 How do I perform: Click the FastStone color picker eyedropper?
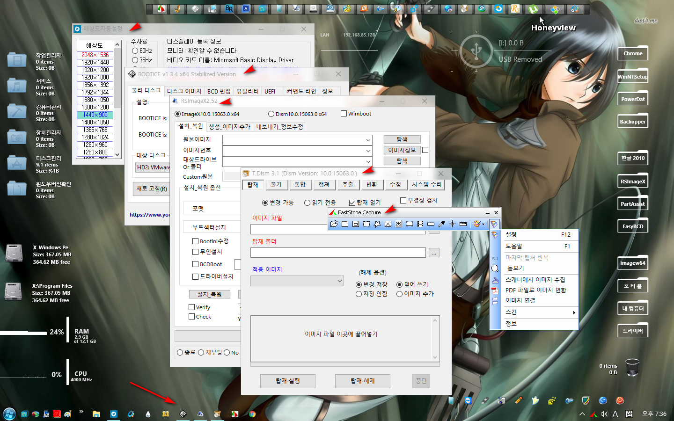(441, 224)
